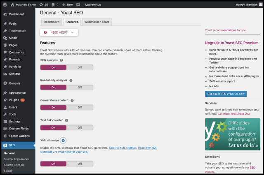Switch to the Features tab
The height and width of the screenshot is (175, 264).
pyautogui.click(x=72, y=22)
